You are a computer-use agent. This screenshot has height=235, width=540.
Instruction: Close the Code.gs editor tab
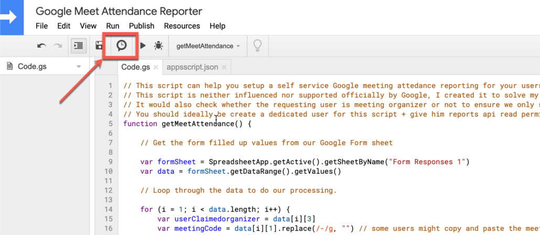coord(156,68)
